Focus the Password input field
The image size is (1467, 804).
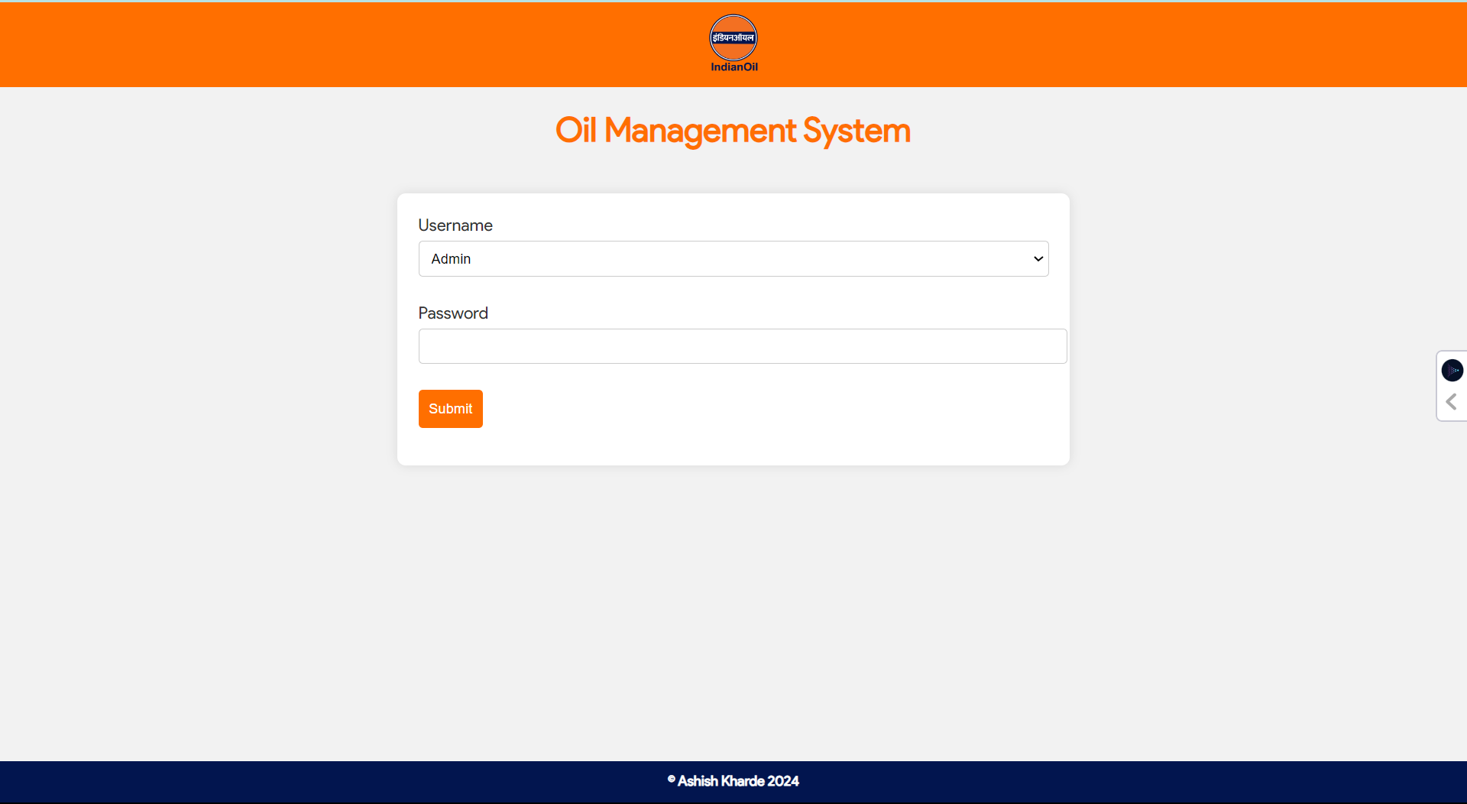(742, 346)
